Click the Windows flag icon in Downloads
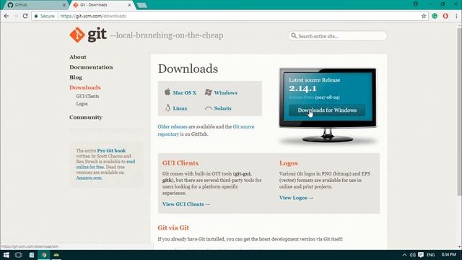The width and height of the screenshot is (462, 260). 209,92
